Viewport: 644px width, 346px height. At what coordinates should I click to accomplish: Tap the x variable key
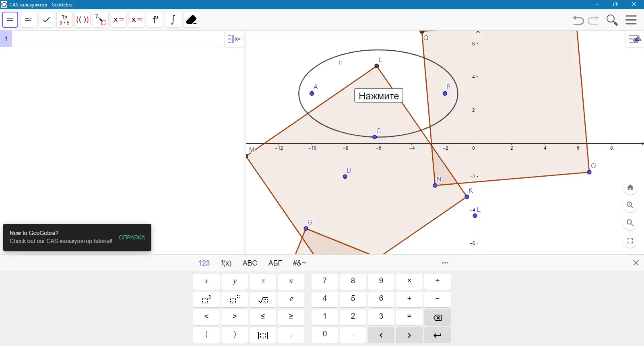point(206,282)
